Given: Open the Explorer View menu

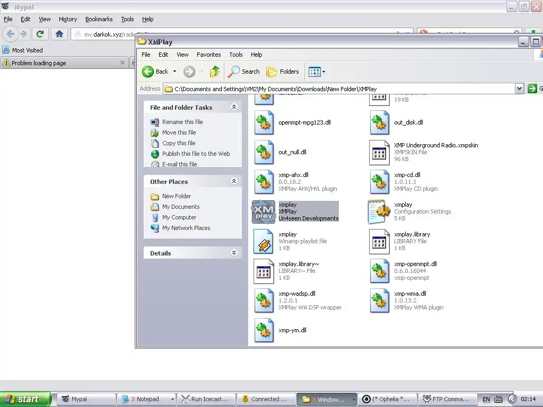Looking at the screenshot, I should [182, 55].
